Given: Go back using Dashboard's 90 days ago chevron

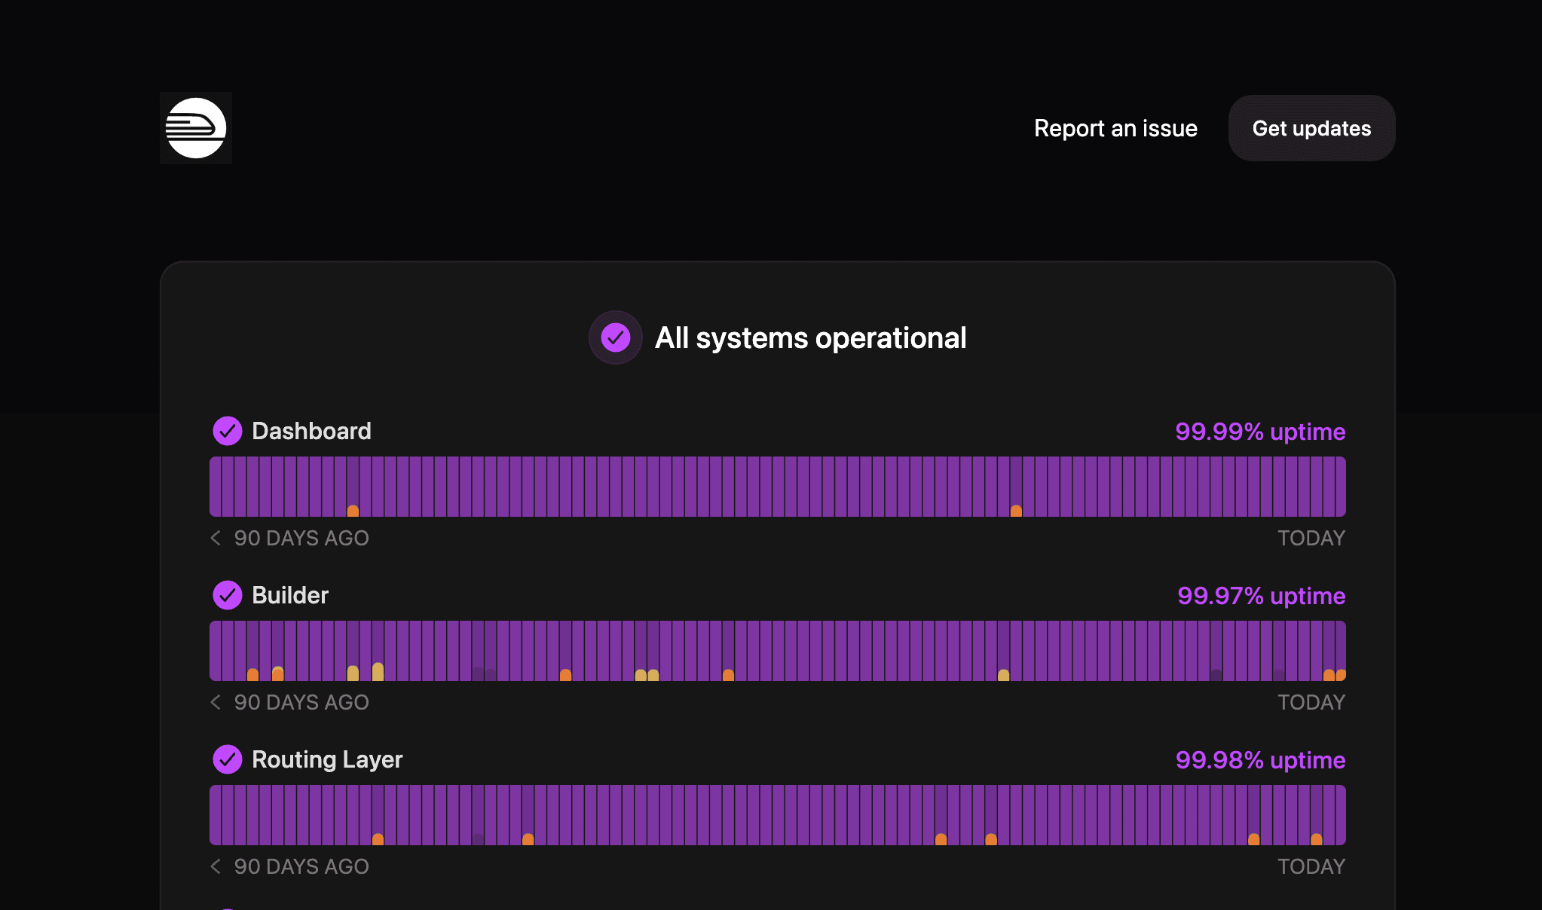Looking at the screenshot, I should click(x=216, y=538).
